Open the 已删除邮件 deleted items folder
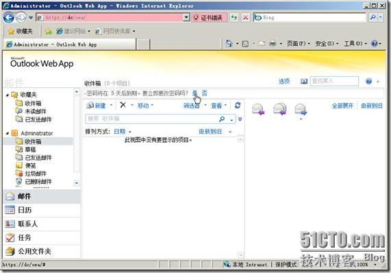Screen dimensions: 391x273 (34, 182)
